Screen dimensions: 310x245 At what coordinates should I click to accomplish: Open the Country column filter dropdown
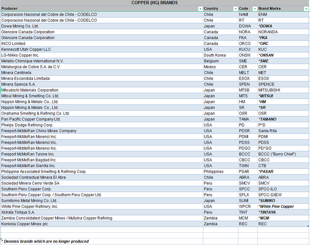pyautogui.click(x=235, y=9)
